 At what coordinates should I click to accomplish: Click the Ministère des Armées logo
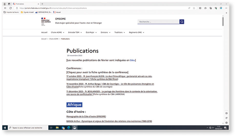click(x=46, y=22)
